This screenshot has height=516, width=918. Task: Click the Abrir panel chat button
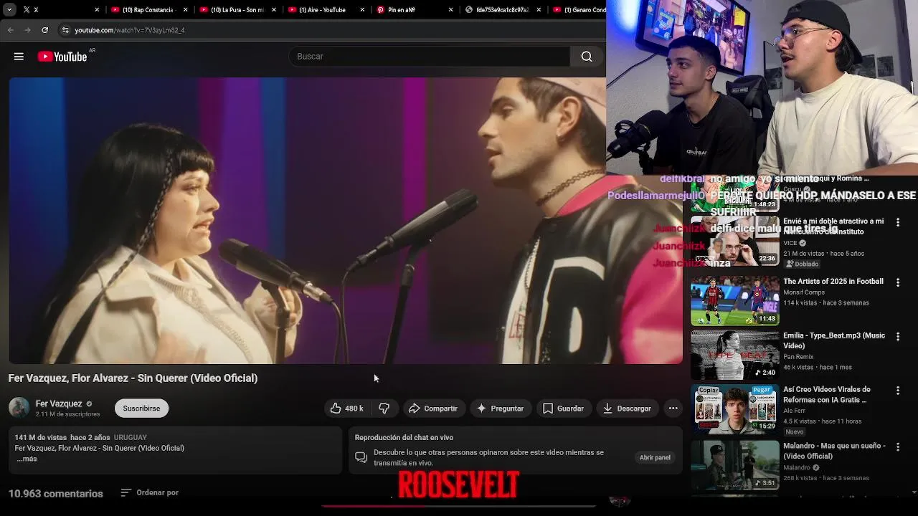coord(655,457)
